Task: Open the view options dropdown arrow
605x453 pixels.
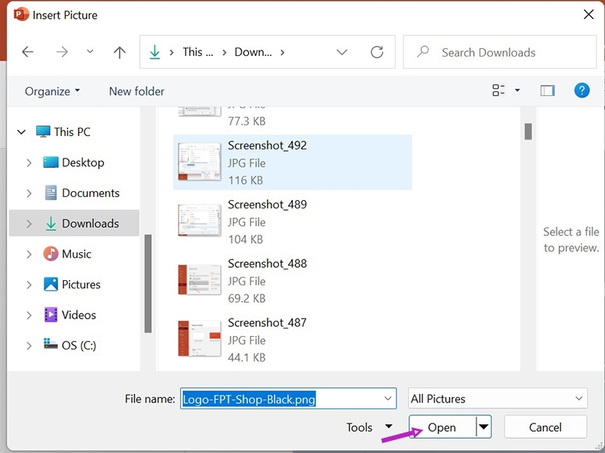Action: (x=517, y=90)
